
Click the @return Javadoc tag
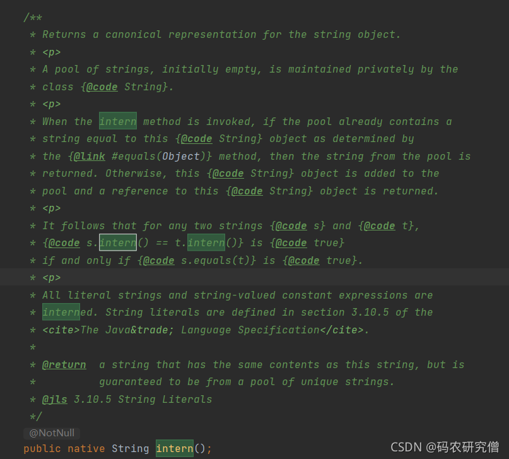click(64, 365)
